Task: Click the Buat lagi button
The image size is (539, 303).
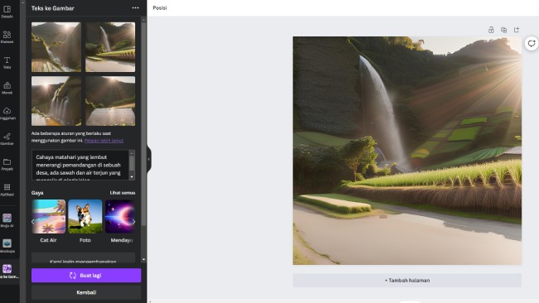Action: [x=86, y=276]
